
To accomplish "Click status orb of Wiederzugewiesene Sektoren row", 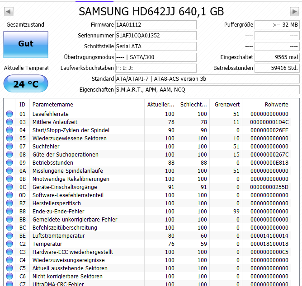I will [x=9, y=138].
